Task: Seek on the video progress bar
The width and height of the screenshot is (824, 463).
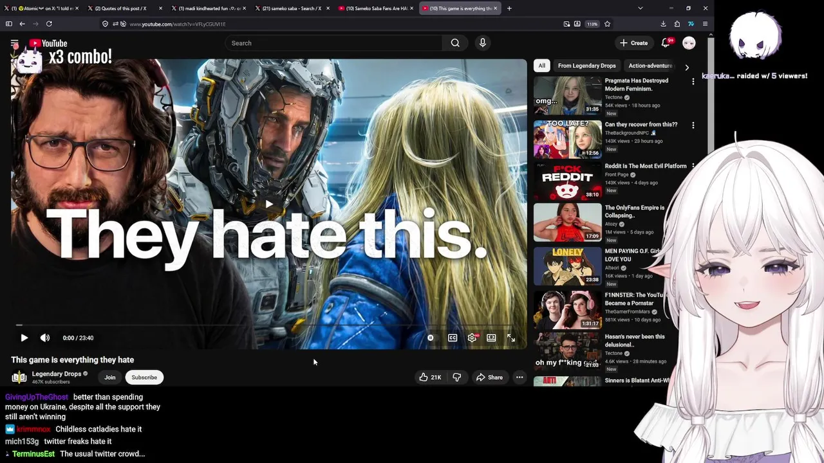Action: click(269, 325)
